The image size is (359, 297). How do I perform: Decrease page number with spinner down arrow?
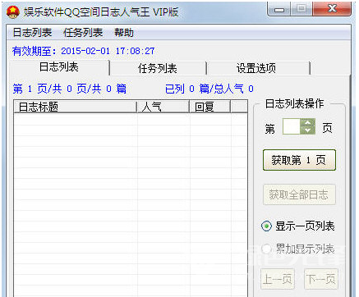pyautogui.click(x=308, y=130)
